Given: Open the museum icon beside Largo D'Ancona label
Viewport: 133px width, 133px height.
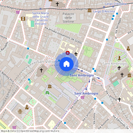Looking at the screenshot, I should 90,10.
